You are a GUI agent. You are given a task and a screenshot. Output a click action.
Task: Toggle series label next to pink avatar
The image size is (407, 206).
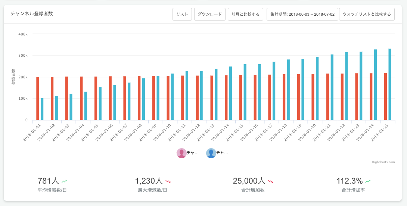[193, 153]
